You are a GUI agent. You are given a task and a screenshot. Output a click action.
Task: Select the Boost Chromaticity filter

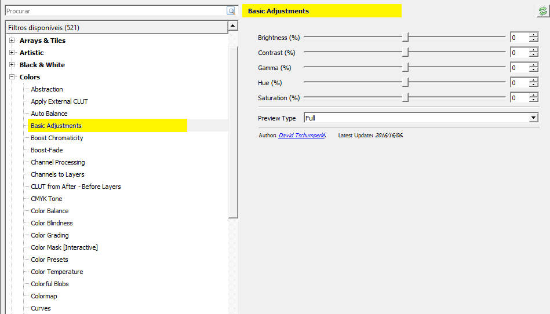point(57,138)
